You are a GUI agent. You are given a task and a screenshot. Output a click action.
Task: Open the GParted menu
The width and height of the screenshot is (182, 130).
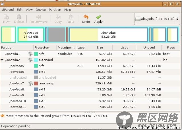[8, 10]
